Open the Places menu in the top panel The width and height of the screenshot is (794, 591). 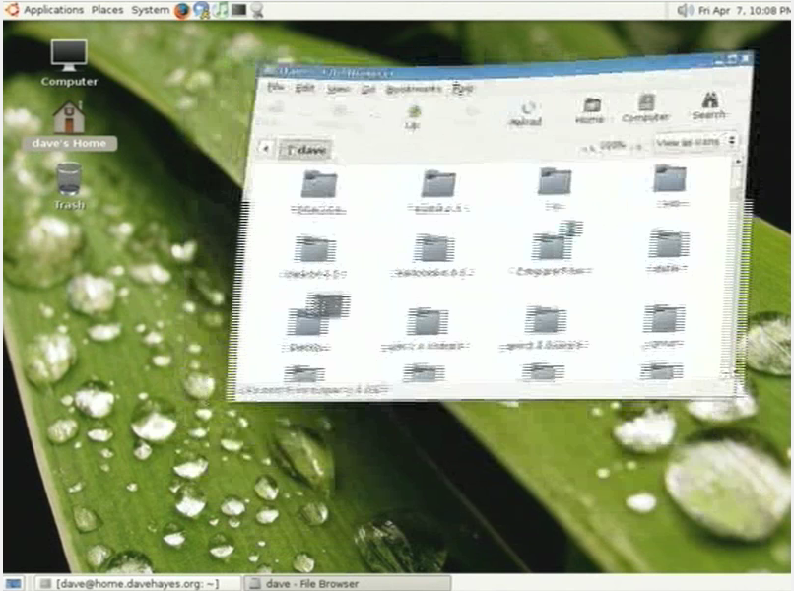(107, 10)
